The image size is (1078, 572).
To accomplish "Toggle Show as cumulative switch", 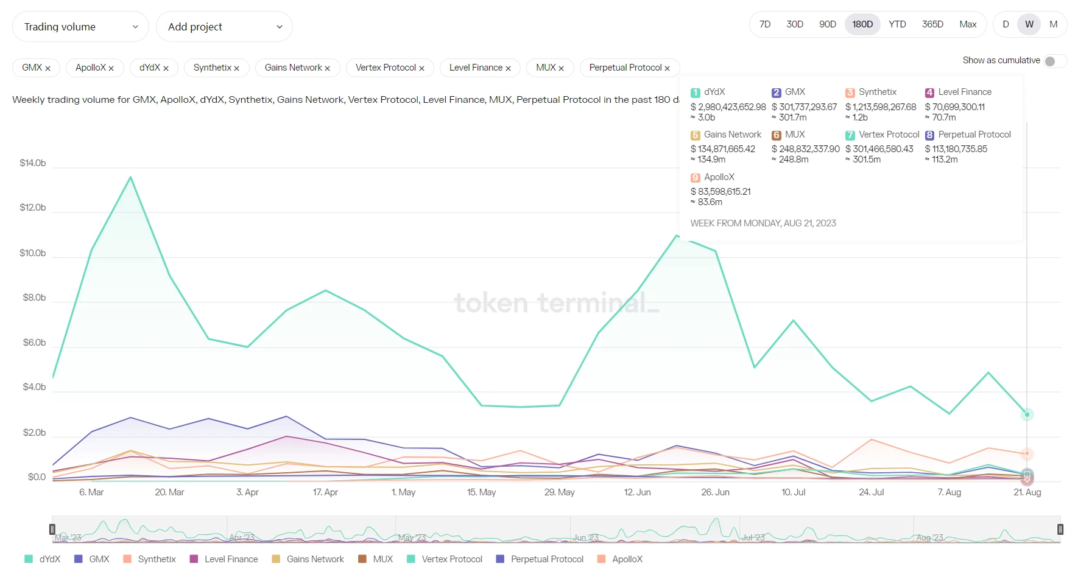I will pyautogui.click(x=1055, y=61).
